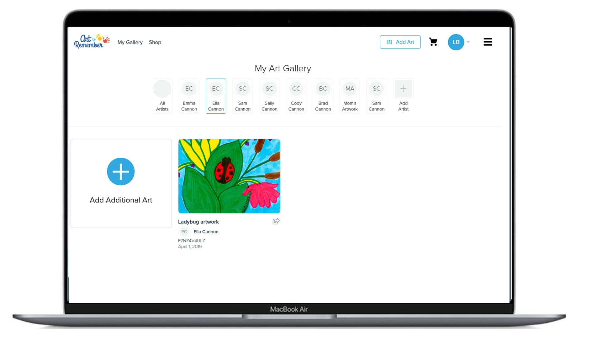The height and width of the screenshot is (338, 602).
Task: Expand the account dropdown arrow next to LB
Action: click(468, 42)
